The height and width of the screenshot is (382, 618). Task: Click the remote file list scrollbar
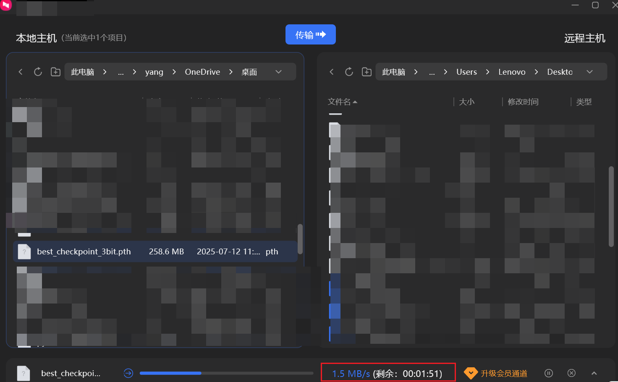[x=611, y=207]
